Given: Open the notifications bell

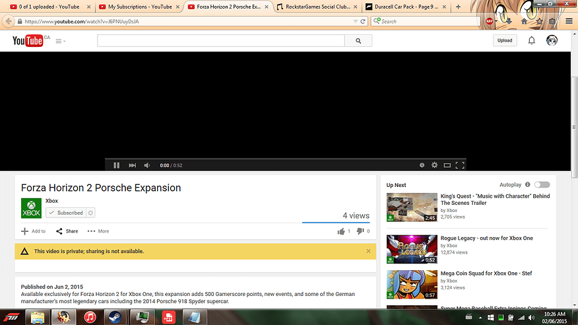Looking at the screenshot, I should coord(532,40).
